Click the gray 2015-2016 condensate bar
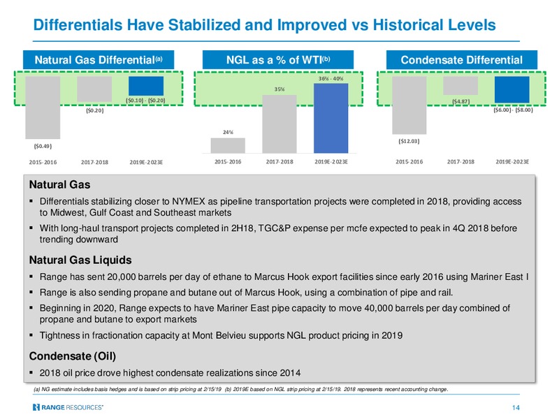559x419 pixels. [x=409, y=105]
